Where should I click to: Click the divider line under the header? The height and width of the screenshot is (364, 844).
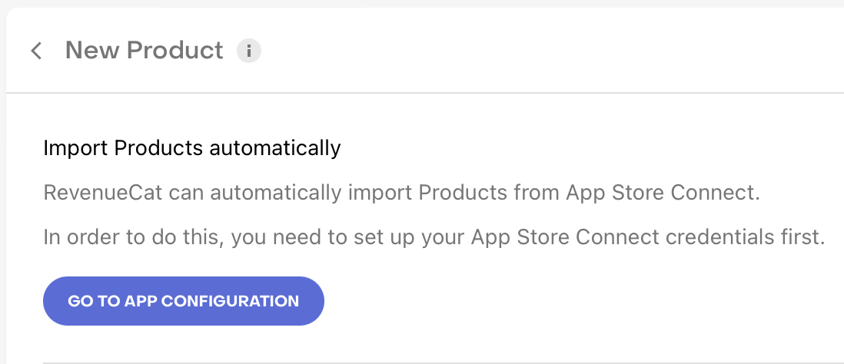(424, 93)
